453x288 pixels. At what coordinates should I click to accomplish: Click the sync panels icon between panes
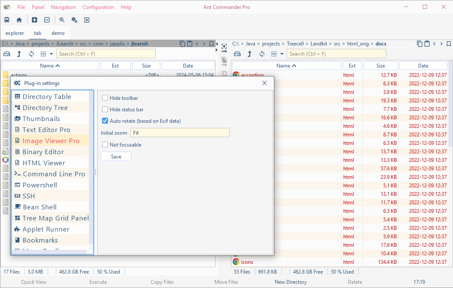coord(224,48)
